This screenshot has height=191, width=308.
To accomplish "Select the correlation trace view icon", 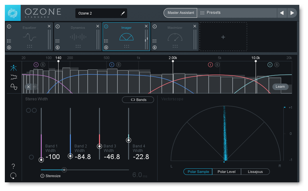I will (14, 86).
